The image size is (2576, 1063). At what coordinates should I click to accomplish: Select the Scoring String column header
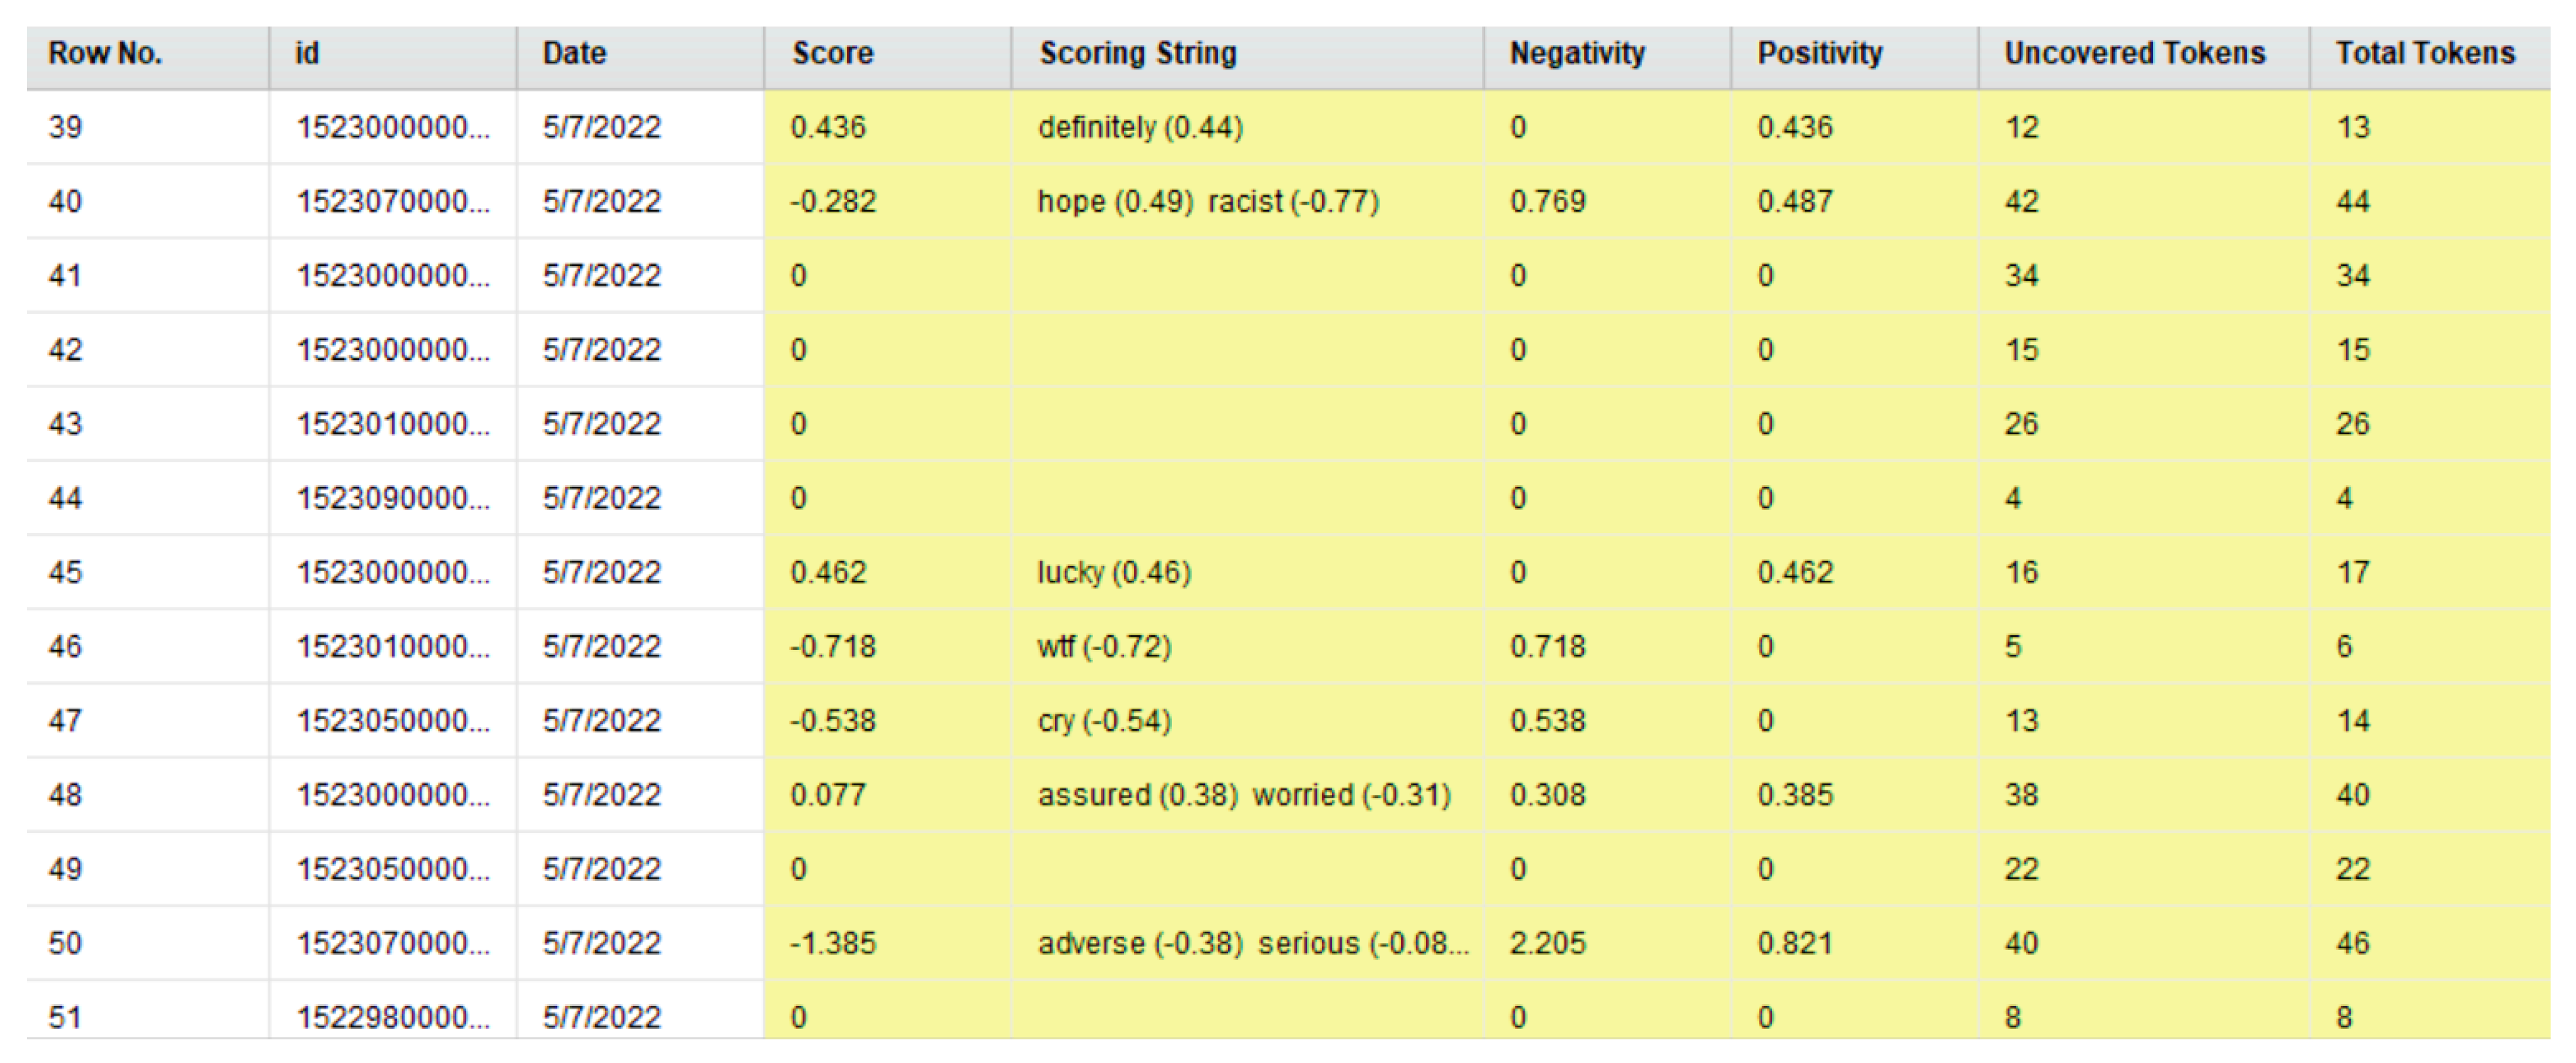point(1138,53)
